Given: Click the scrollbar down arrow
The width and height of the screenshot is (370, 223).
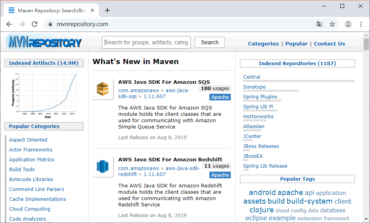Looking at the screenshot, I should pyautogui.click(x=366, y=219).
